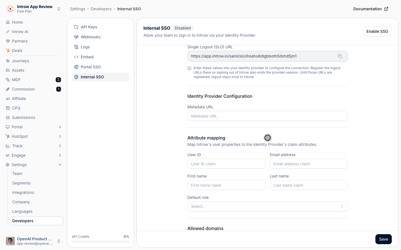
Task: Click the Enable SSO button
Action: coord(377,31)
